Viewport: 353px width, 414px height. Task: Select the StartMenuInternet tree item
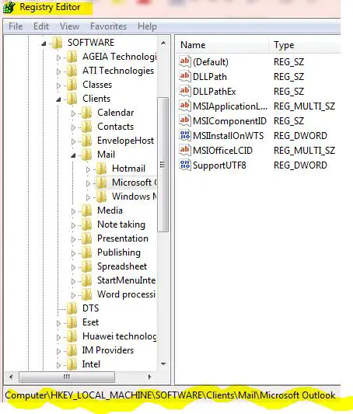(126, 280)
